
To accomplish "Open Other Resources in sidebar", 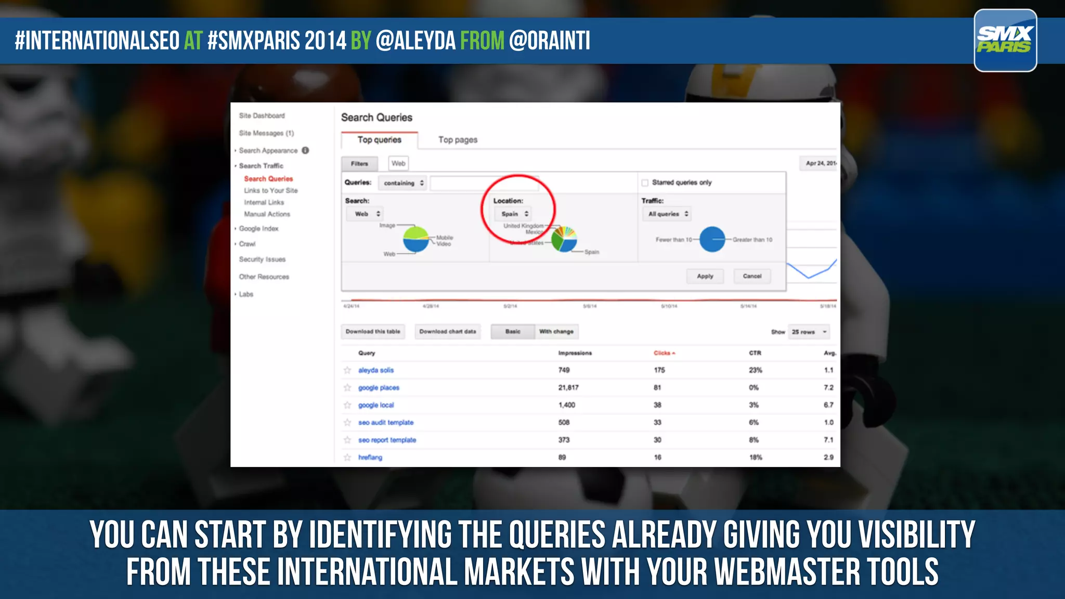I will [264, 277].
